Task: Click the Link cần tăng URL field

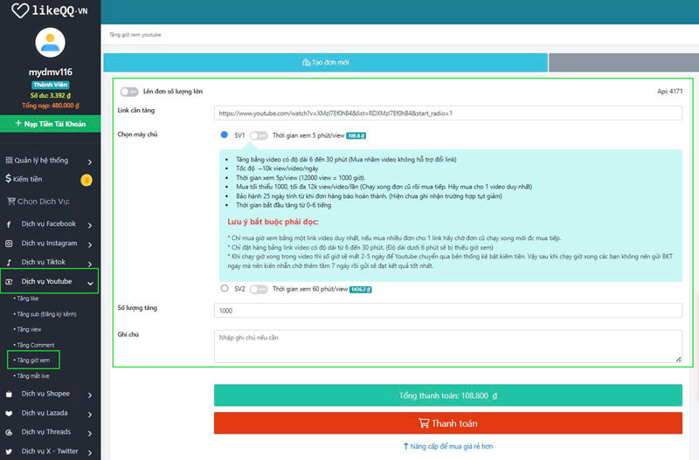Action: pyautogui.click(x=448, y=113)
